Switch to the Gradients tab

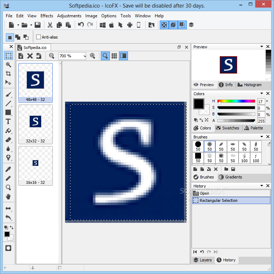coord(230,177)
